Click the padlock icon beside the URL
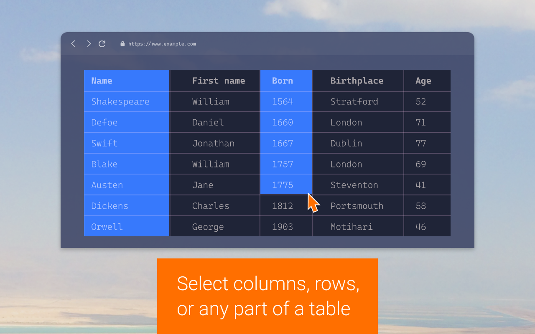535x334 pixels. pos(122,44)
